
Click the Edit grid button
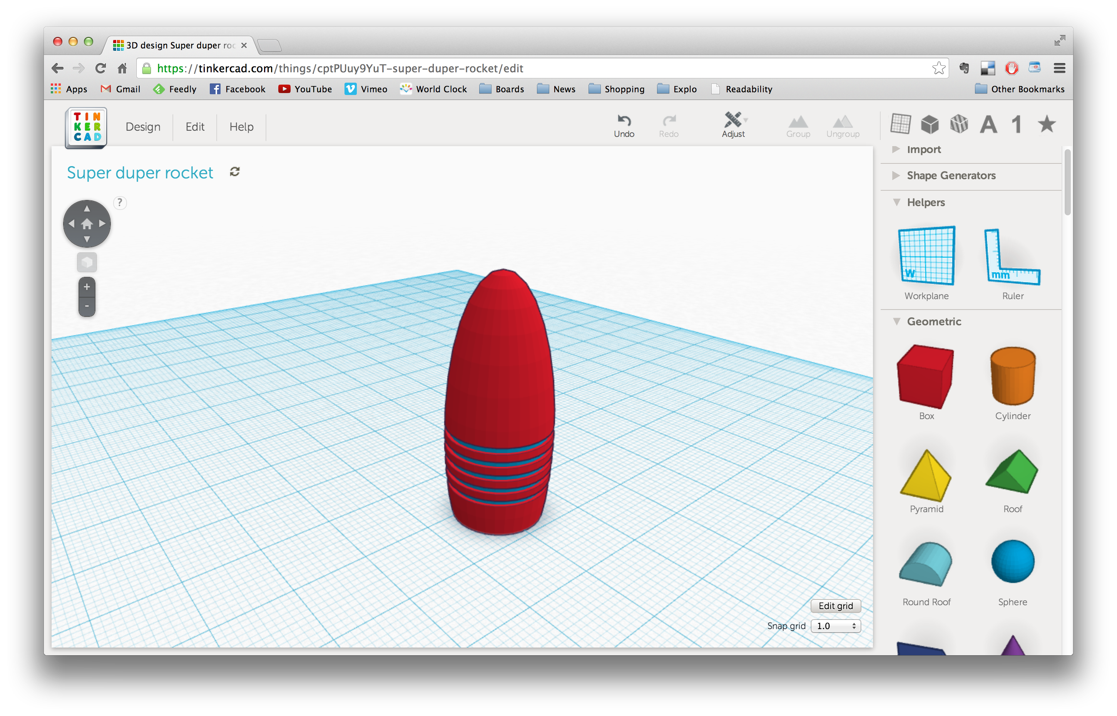(835, 606)
